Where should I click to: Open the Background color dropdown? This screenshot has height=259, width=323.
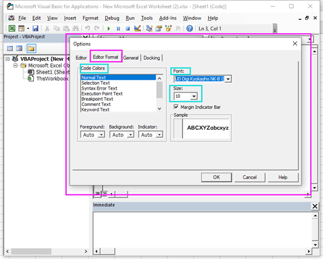131,135
